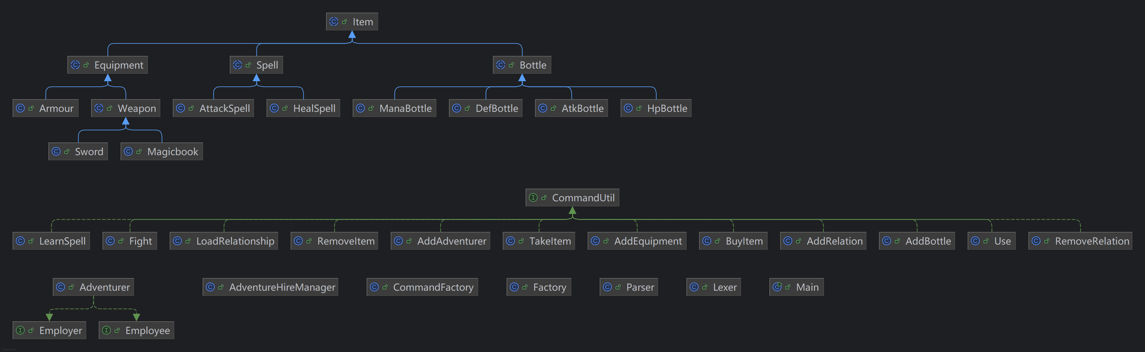Click the inheritance arrowhead pointing into Item
This screenshot has width=1145, height=352.
coord(352,34)
